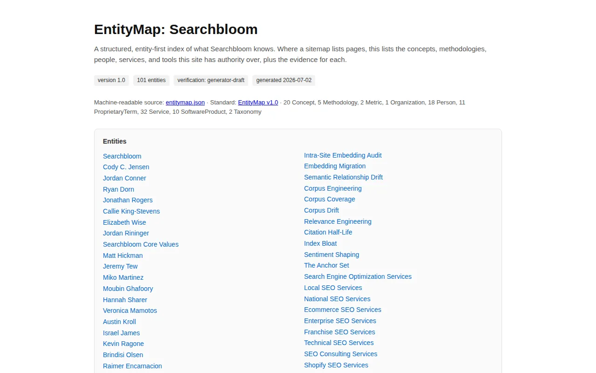Go to Raimer Encarnacion
This screenshot has height=373, width=596.
point(132,366)
